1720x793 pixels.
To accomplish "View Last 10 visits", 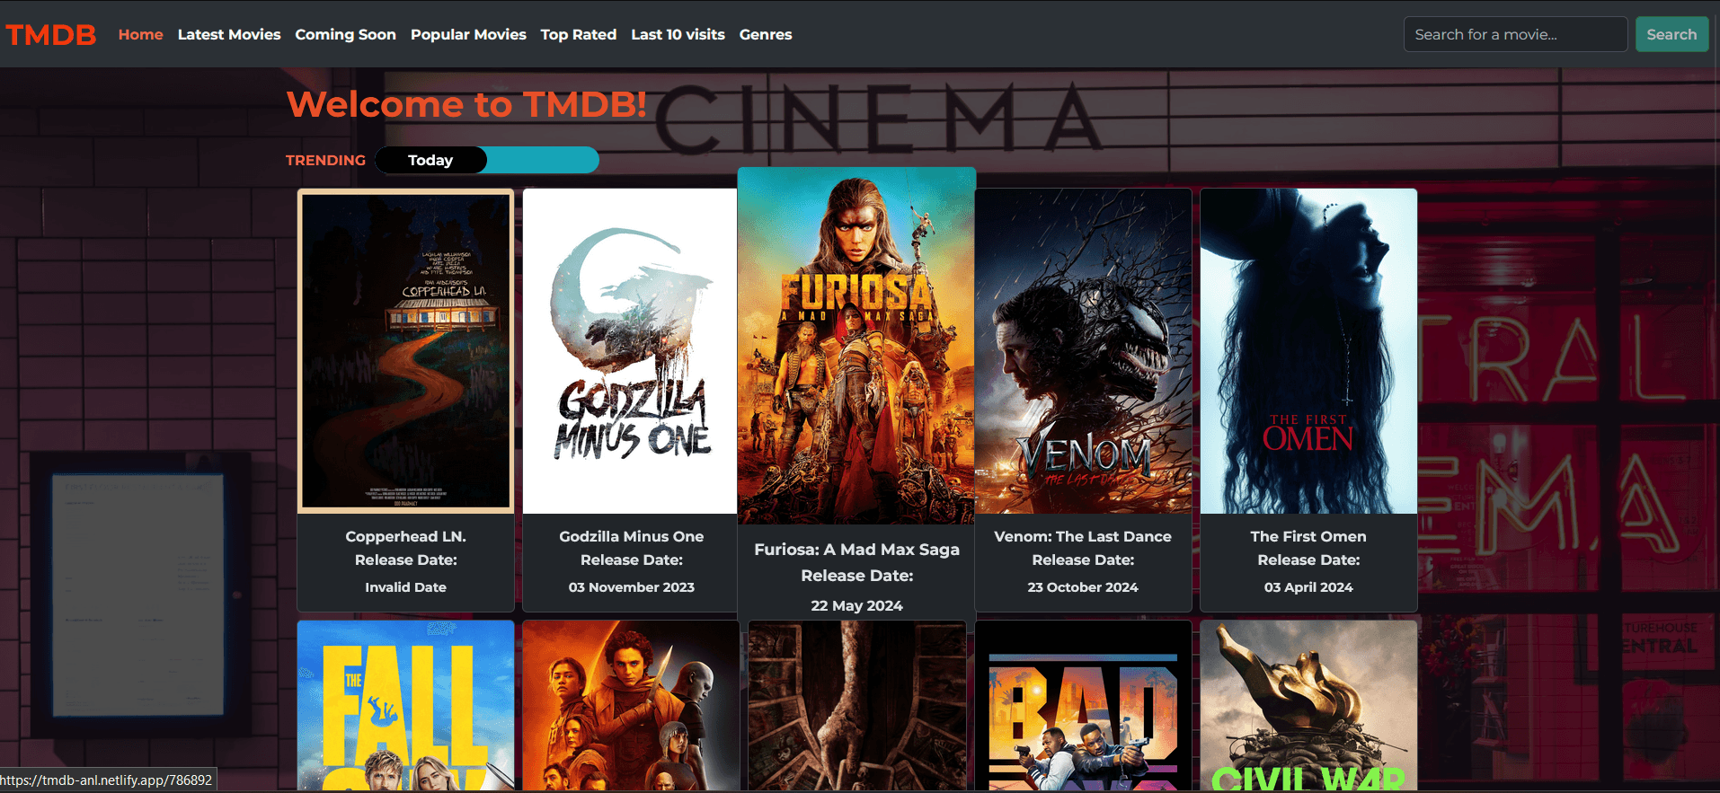I will click(678, 34).
